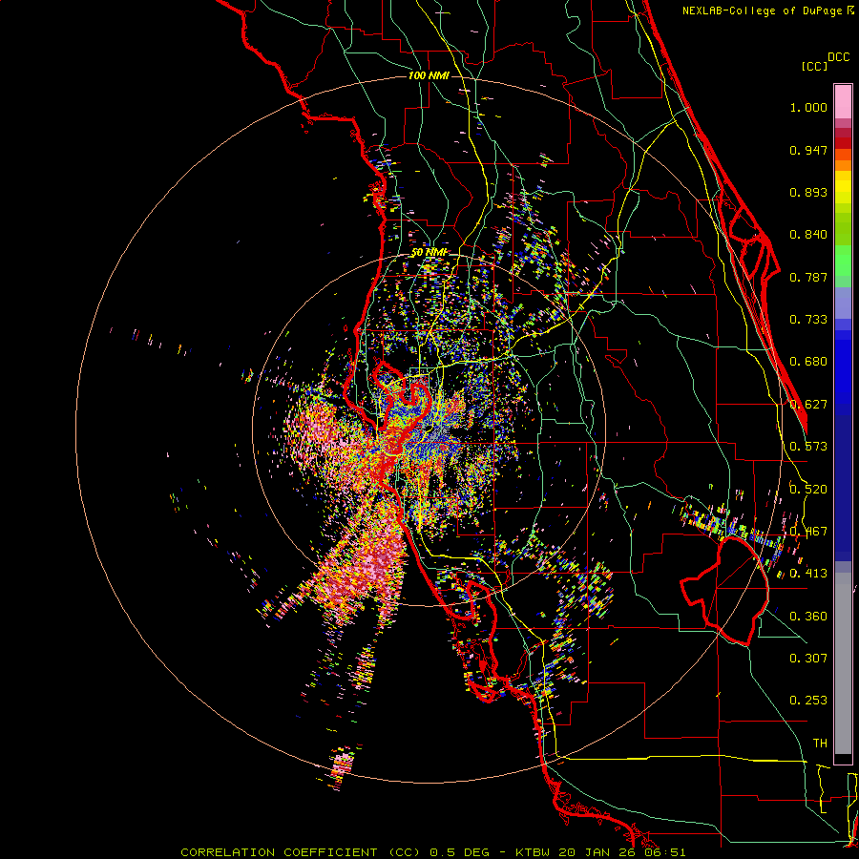Select the 0.787 legend value
The height and width of the screenshot is (859, 859).
[808, 277]
